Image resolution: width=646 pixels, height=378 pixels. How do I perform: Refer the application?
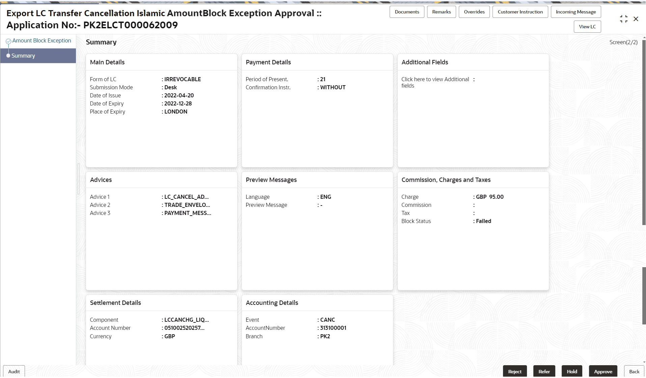pos(544,371)
